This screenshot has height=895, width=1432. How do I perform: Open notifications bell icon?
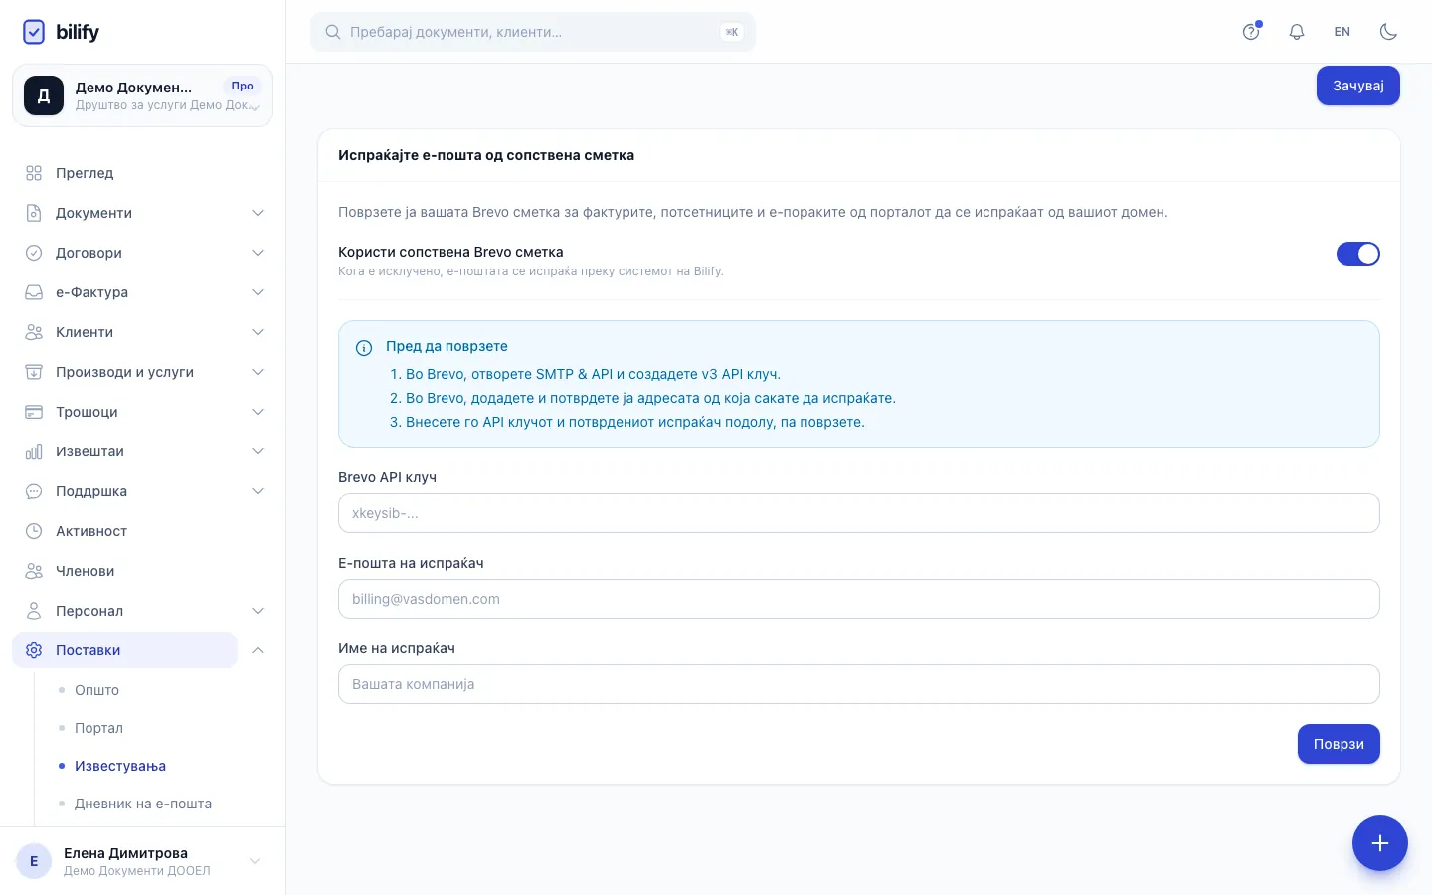(x=1297, y=32)
